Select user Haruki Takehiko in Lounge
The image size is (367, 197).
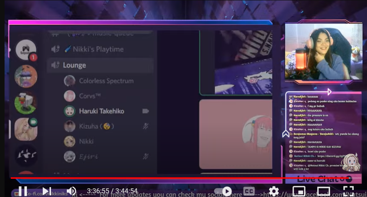106,111
